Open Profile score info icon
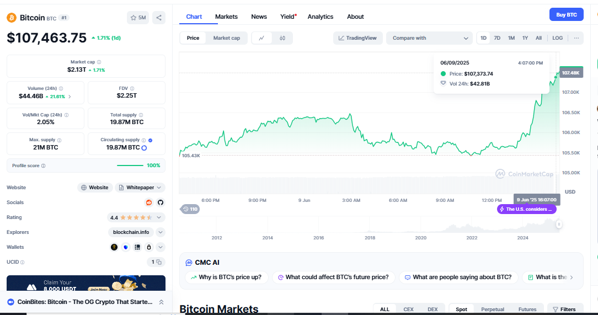The width and height of the screenshot is (598, 315). click(43, 165)
